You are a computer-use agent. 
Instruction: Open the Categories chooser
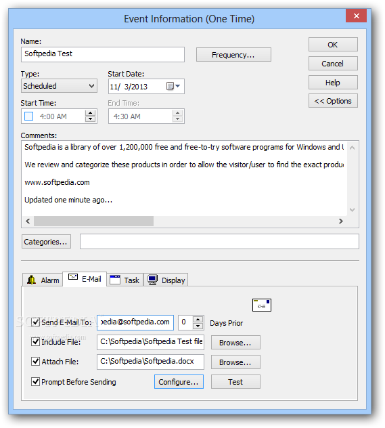[x=46, y=242]
